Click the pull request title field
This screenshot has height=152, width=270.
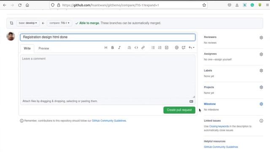108,37
